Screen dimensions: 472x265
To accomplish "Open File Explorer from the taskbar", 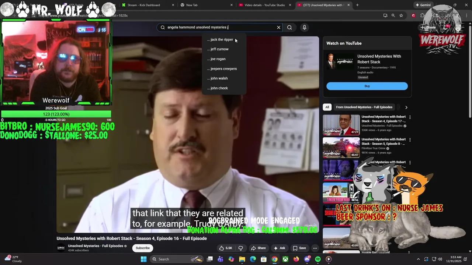I will pos(242,259).
